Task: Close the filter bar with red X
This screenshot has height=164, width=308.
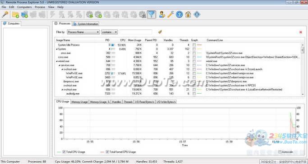Action: pyautogui.click(x=300, y=32)
